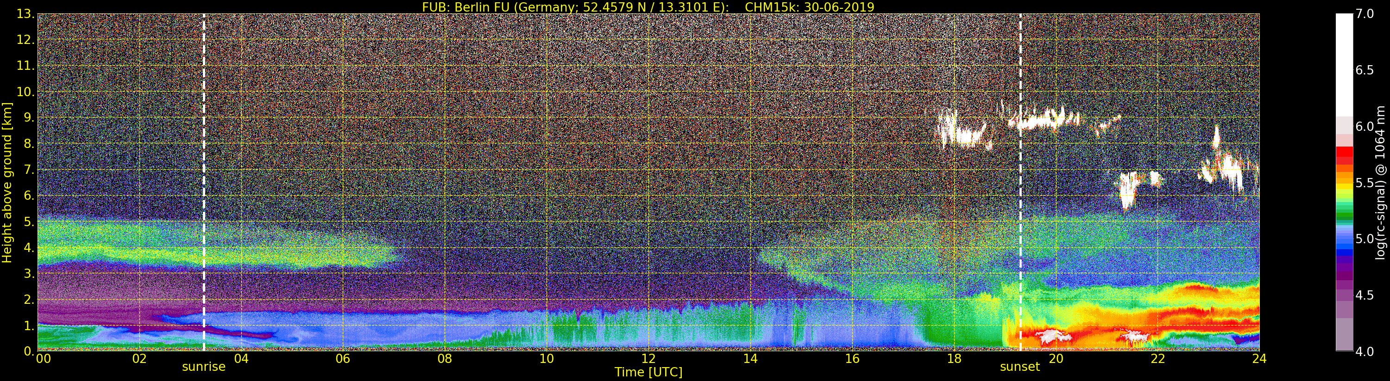The height and width of the screenshot is (381, 1390).
Task: Click the '20' time axis tick label
Action: pos(1056,359)
